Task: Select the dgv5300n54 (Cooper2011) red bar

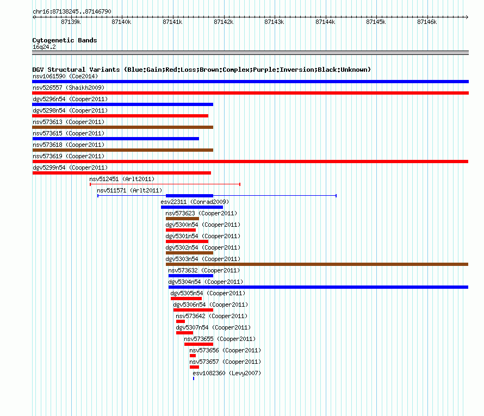Action: [181, 230]
